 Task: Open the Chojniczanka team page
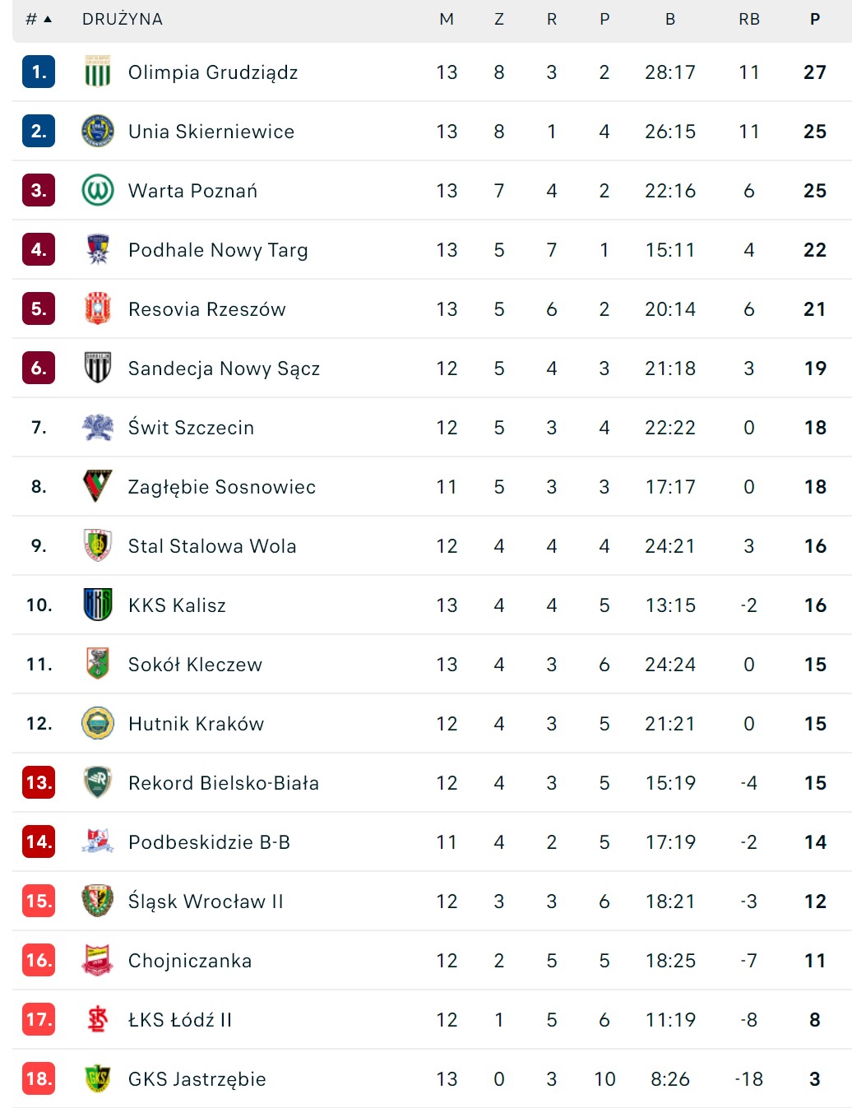[190, 961]
